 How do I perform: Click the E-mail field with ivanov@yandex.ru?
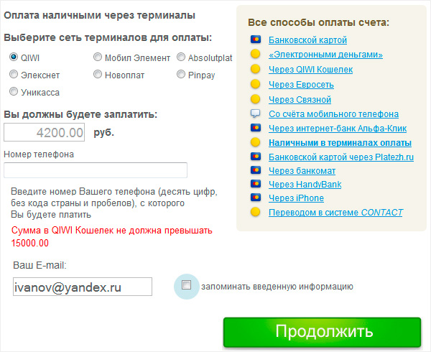83,287
